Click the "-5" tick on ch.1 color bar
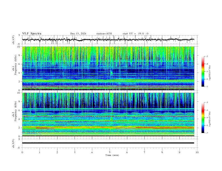The height and width of the screenshot is (171, 222). click(x=207, y=72)
